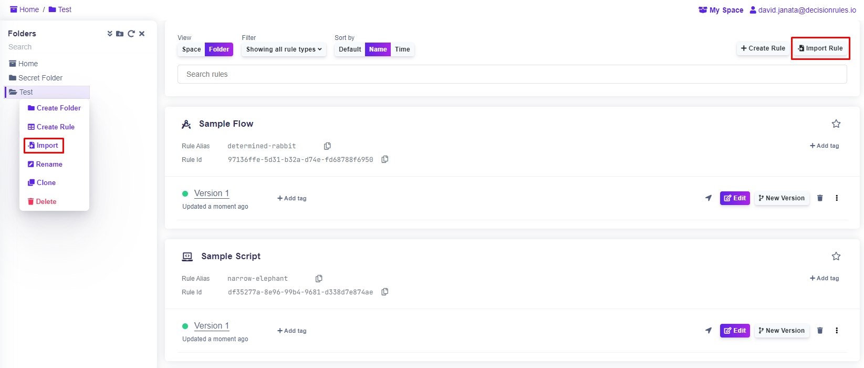Select the Test folder in tree
864x368 pixels.
click(26, 92)
